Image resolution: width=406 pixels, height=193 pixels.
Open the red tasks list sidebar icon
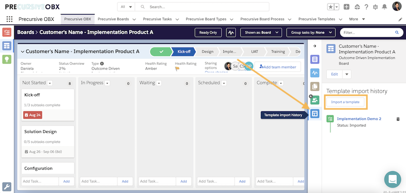pyautogui.click(x=7, y=32)
